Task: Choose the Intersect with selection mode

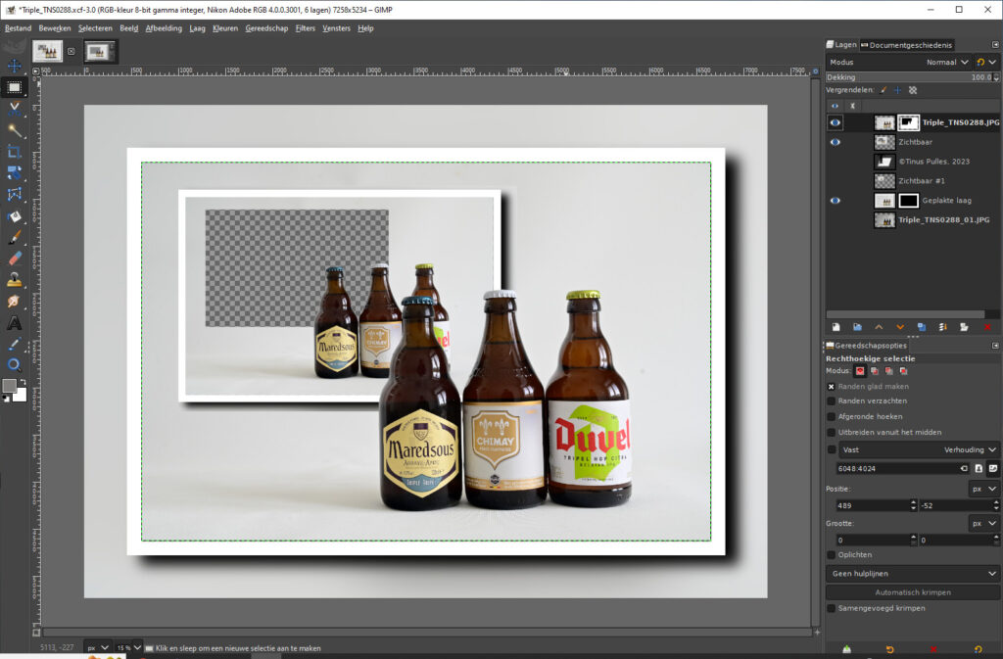Action: 904,371
